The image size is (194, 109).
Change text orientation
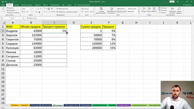pyautogui.click(x=52, y=9)
